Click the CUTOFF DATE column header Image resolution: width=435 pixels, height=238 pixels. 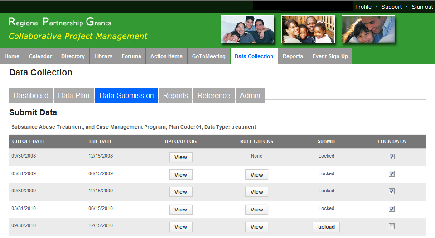pos(29,141)
